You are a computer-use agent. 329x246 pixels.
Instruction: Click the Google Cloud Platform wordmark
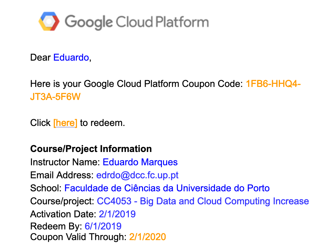coord(137,22)
